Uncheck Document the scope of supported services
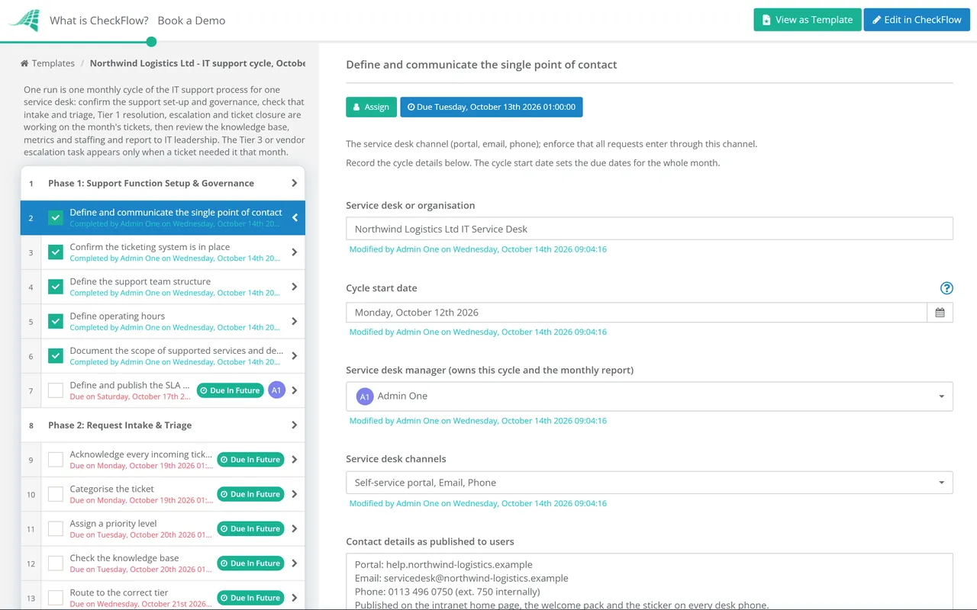Screen dimensions: 977x610 (56, 356)
